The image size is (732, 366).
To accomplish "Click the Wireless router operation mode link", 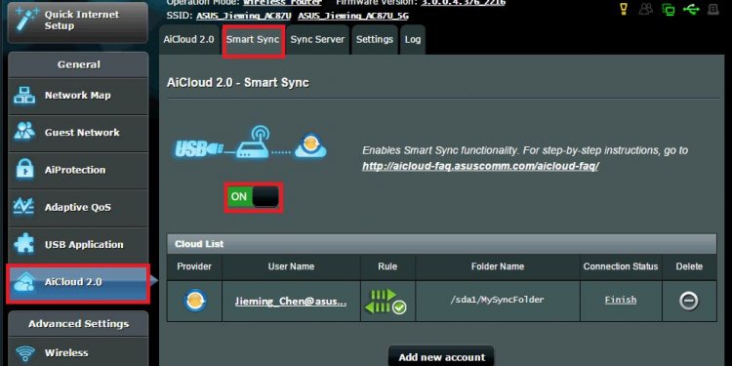I will (282, 2).
